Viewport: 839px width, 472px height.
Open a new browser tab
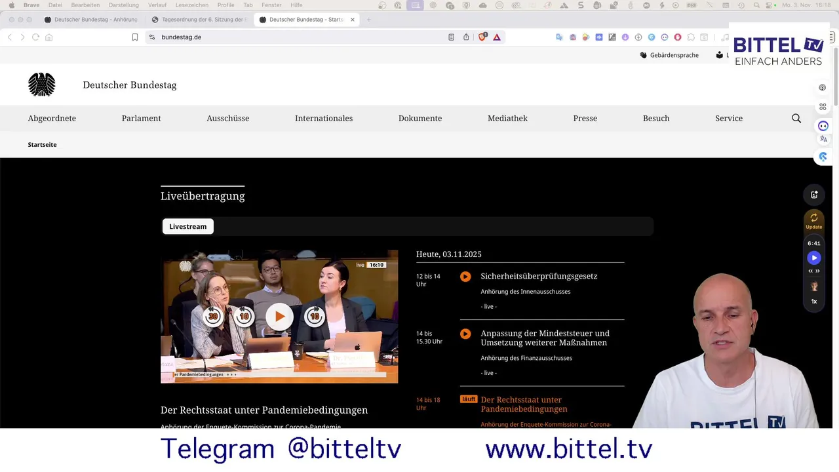point(368,20)
